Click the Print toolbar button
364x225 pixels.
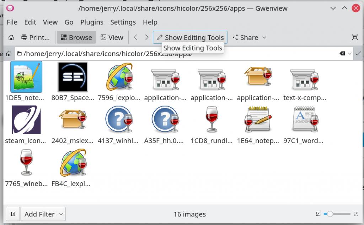[35, 37]
